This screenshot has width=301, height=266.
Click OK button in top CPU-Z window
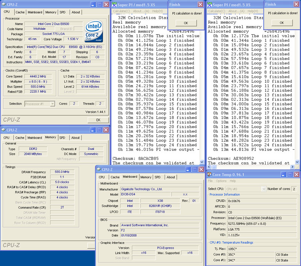point(98,120)
